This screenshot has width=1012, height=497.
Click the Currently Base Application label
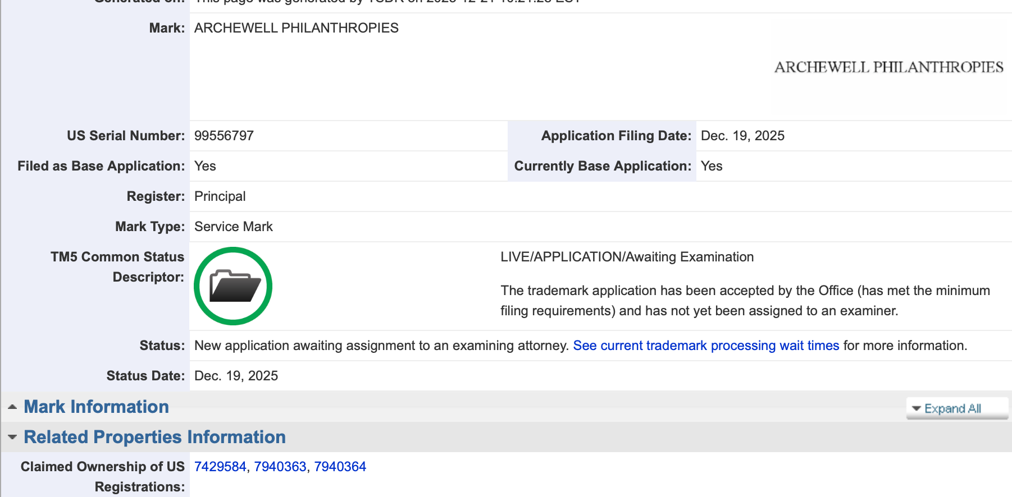click(x=603, y=166)
